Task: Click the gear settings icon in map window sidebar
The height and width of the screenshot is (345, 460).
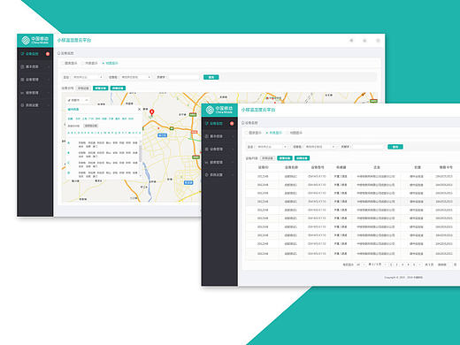Action: 22,105
